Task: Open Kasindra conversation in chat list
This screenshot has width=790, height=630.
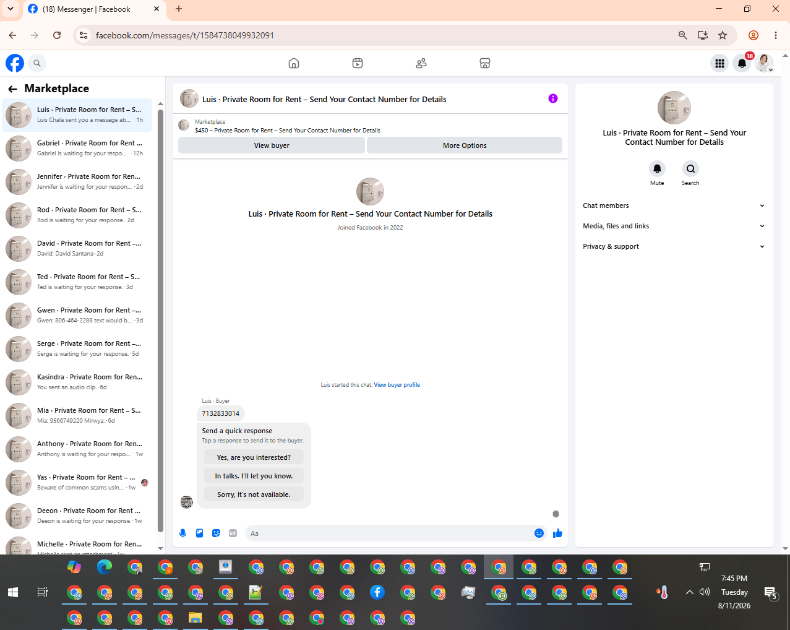Action: pos(77,382)
